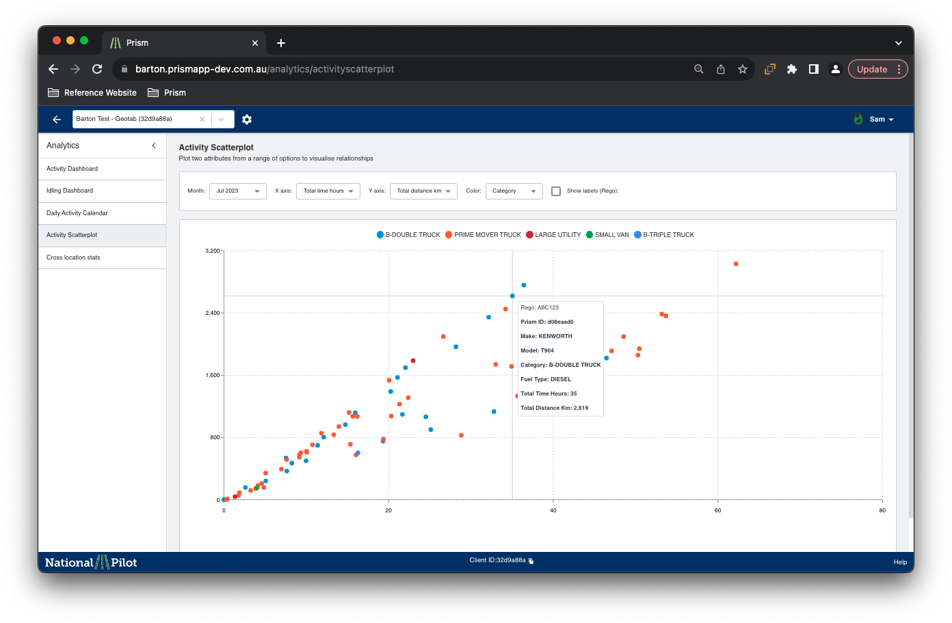Collapse the Analytics sidebar with chevron
Image resolution: width=952 pixels, height=623 pixels.
154,146
